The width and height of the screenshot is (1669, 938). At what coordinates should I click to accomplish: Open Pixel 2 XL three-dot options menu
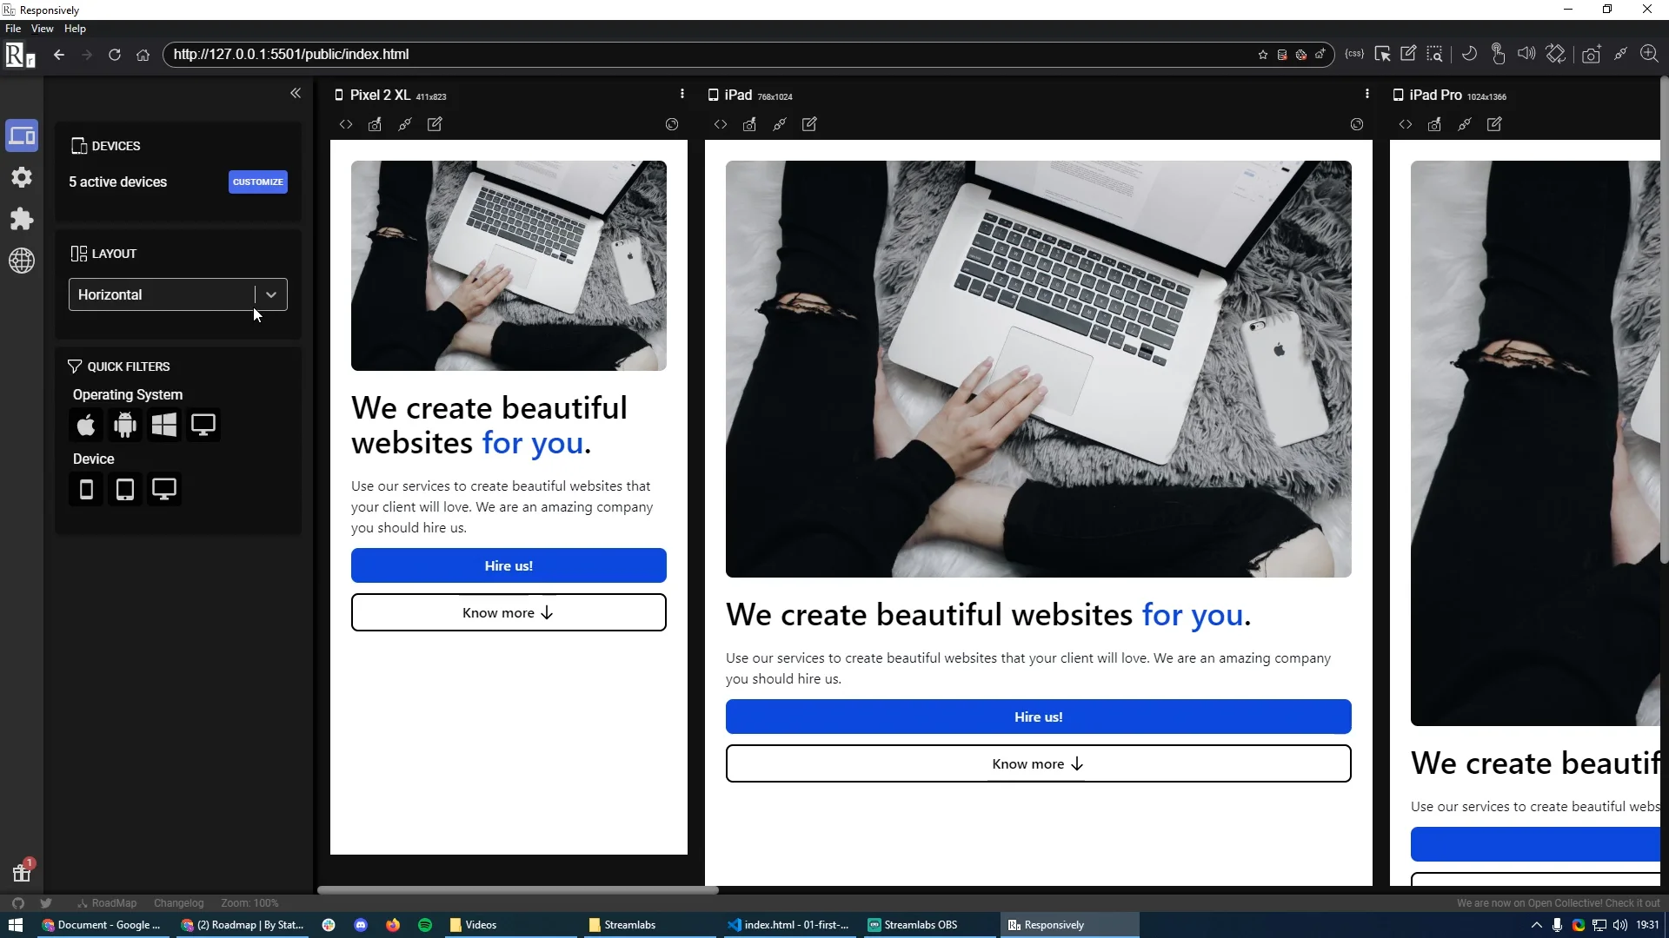pos(682,94)
